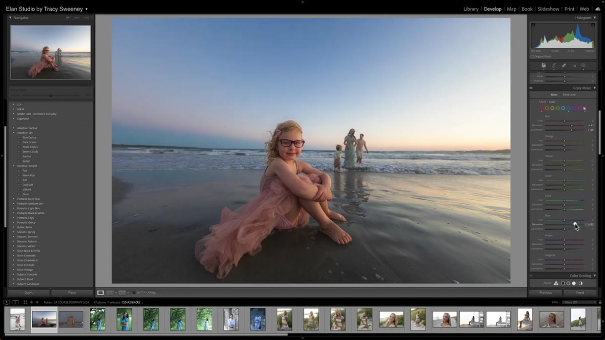
Task: Go back using filmstrip left arrow
Action: coord(31,302)
